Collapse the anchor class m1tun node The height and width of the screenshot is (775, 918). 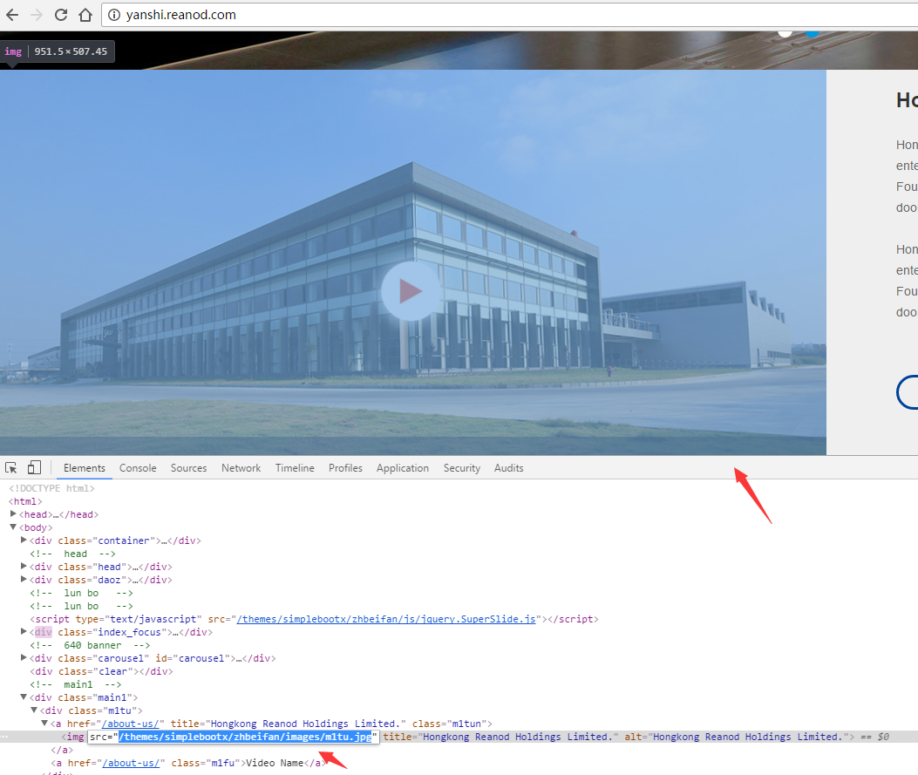click(x=44, y=724)
